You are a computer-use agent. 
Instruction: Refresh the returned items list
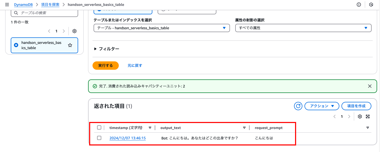click(298, 106)
